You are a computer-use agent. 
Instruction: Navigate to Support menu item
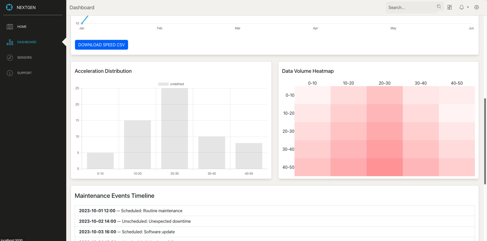(24, 73)
